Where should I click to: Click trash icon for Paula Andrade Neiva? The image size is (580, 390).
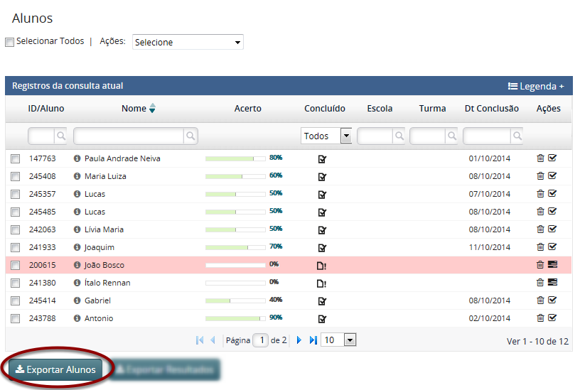click(x=540, y=158)
